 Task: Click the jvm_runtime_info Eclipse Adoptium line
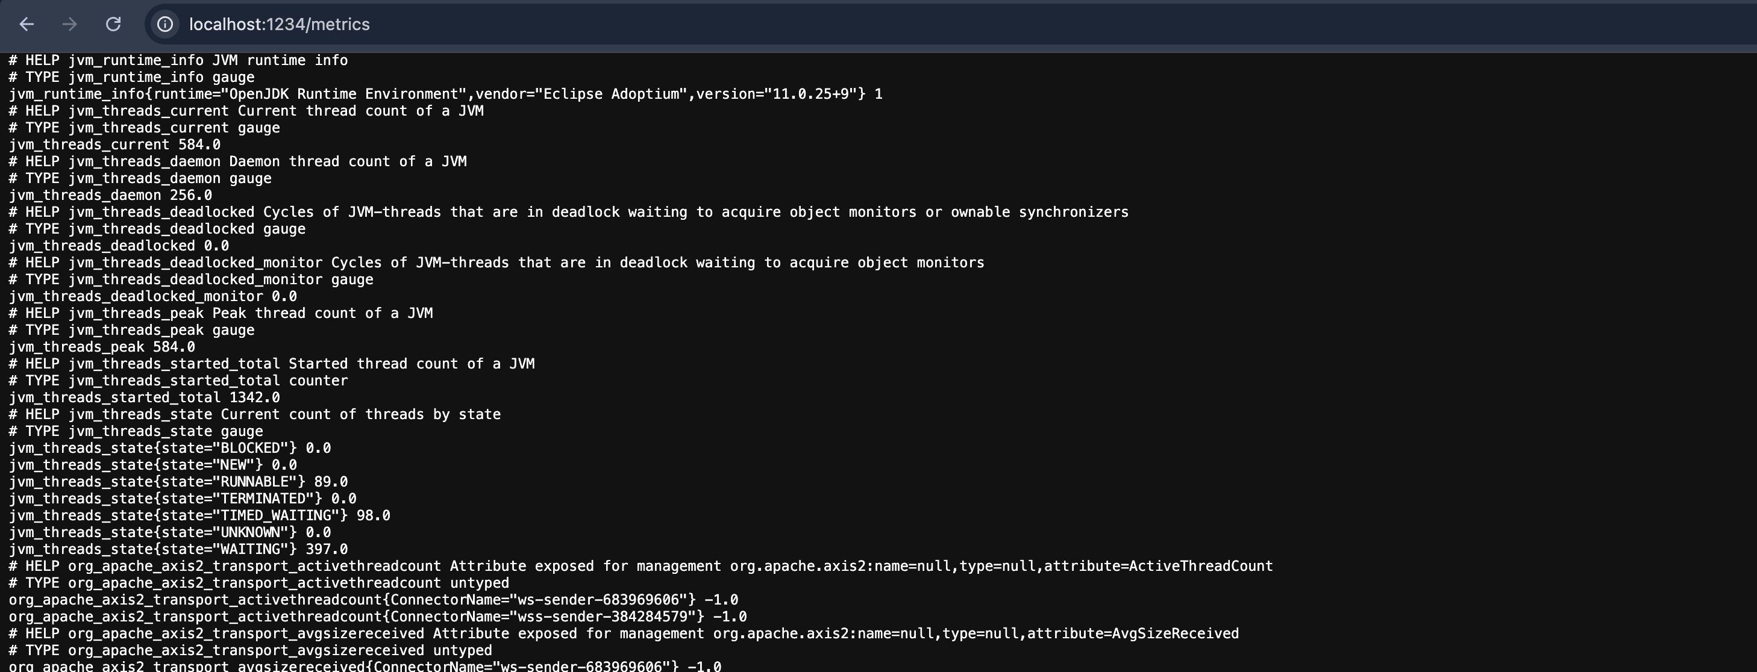[x=445, y=94]
